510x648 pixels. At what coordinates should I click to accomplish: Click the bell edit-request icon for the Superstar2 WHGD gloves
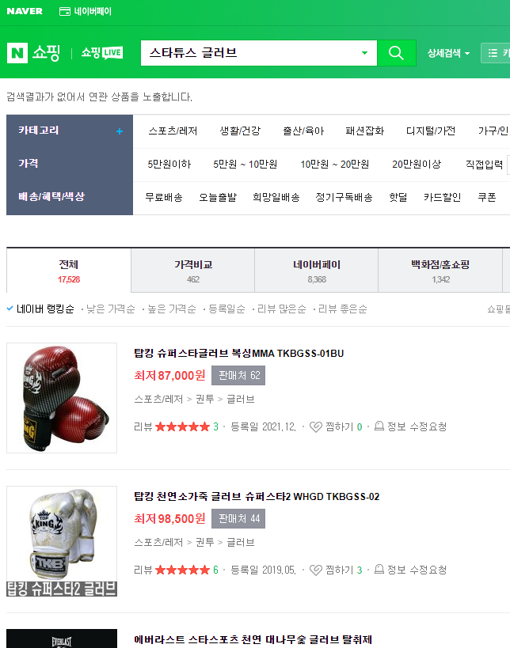(x=379, y=570)
